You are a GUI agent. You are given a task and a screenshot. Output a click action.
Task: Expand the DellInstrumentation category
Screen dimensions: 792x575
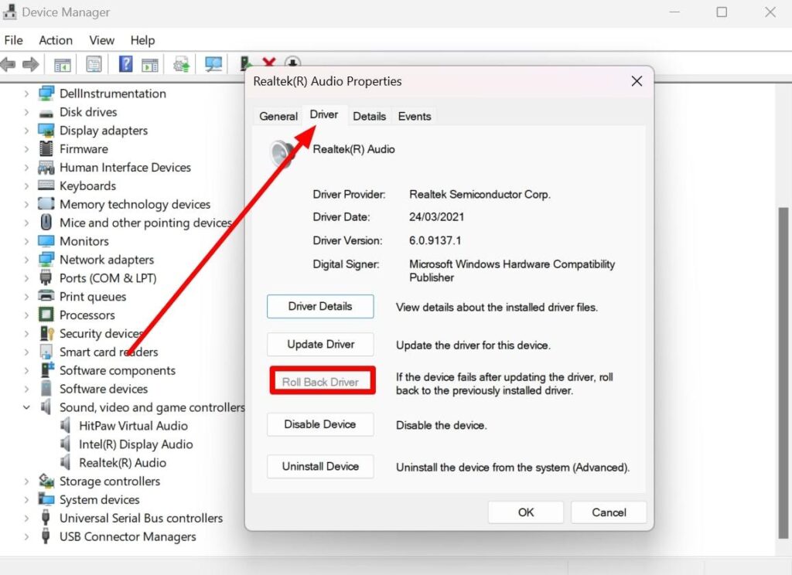(26, 94)
